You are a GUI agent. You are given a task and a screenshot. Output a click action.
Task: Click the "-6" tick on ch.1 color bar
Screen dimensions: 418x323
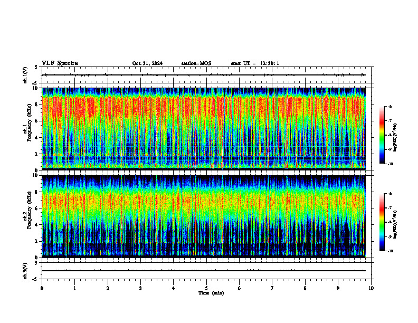(389, 106)
